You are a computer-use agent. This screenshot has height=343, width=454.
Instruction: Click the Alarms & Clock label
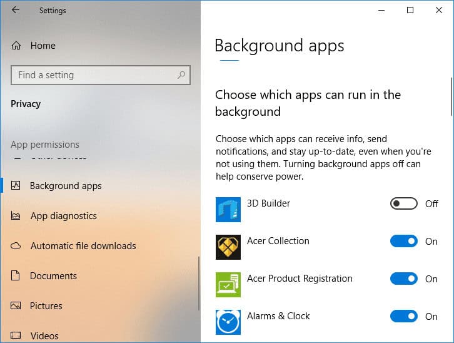point(278,315)
